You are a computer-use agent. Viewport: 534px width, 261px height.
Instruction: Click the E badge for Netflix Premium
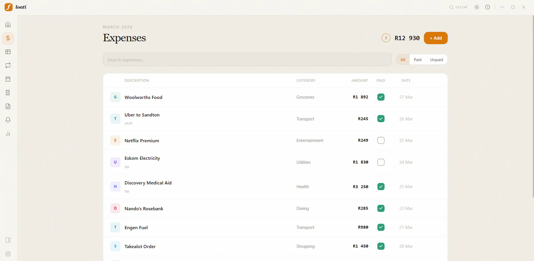click(115, 141)
